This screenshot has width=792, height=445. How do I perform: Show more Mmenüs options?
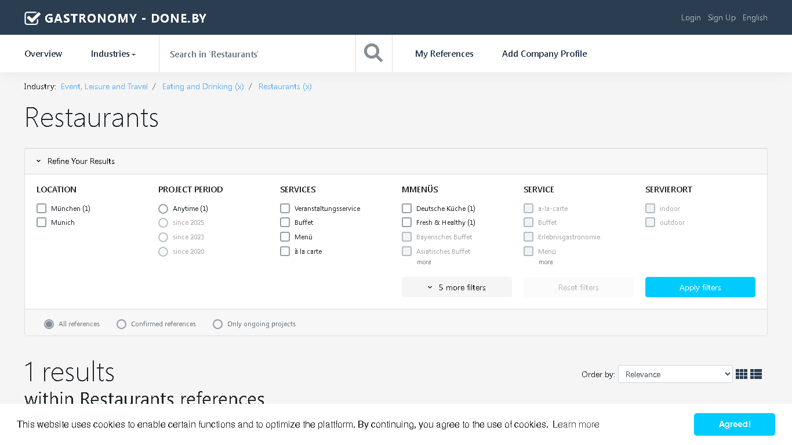(424, 262)
